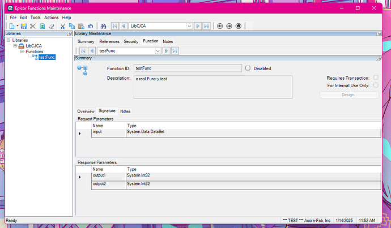Switch to the References tab

tap(109, 41)
